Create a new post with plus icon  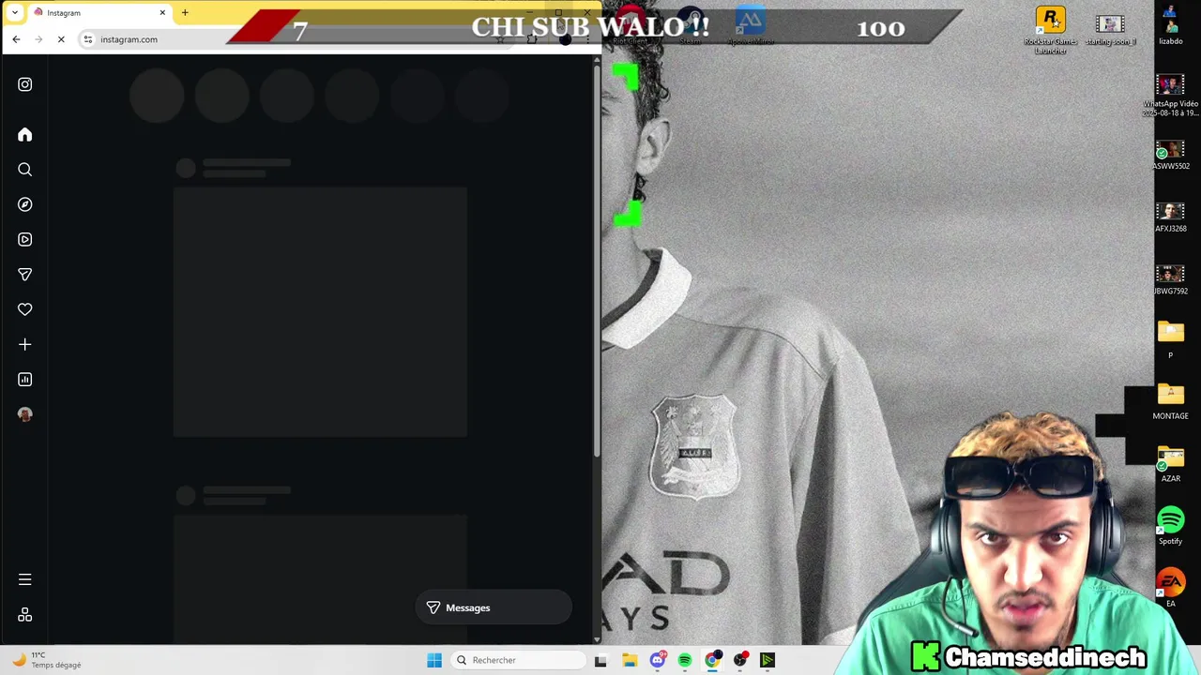coord(25,344)
